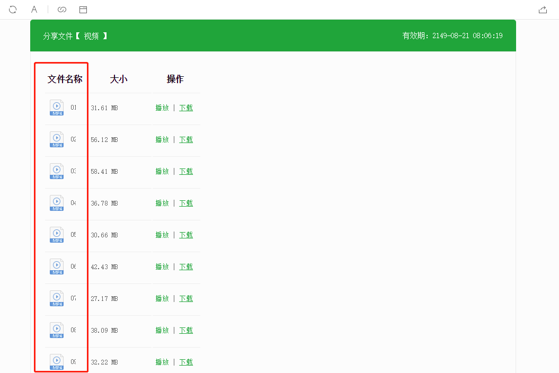Play the 31.61 MB video

(x=162, y=108)
